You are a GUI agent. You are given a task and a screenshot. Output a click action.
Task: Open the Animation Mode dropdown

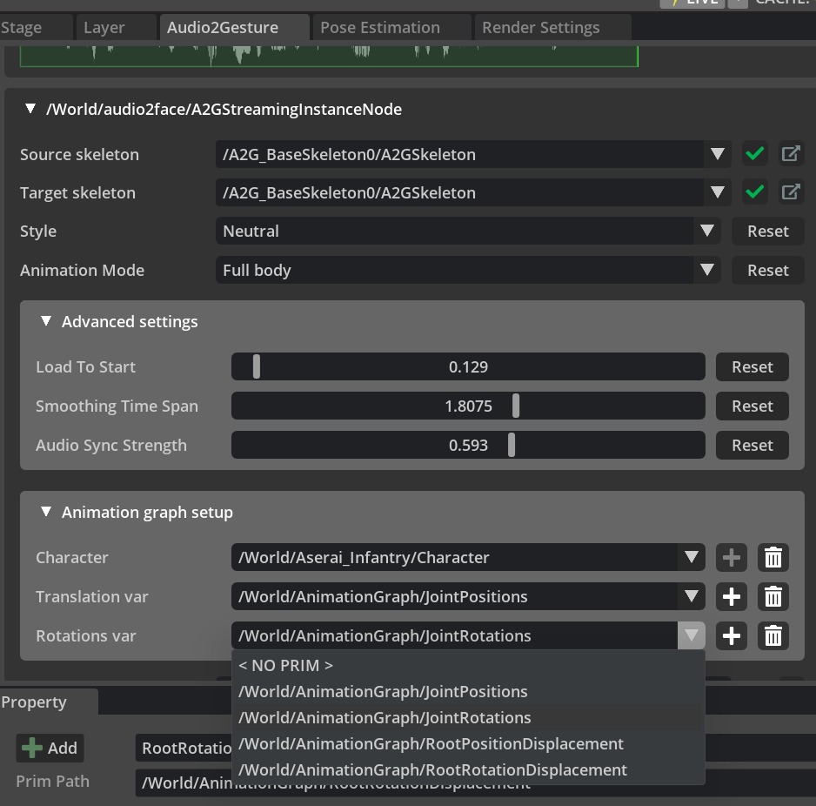click(468, 271)
